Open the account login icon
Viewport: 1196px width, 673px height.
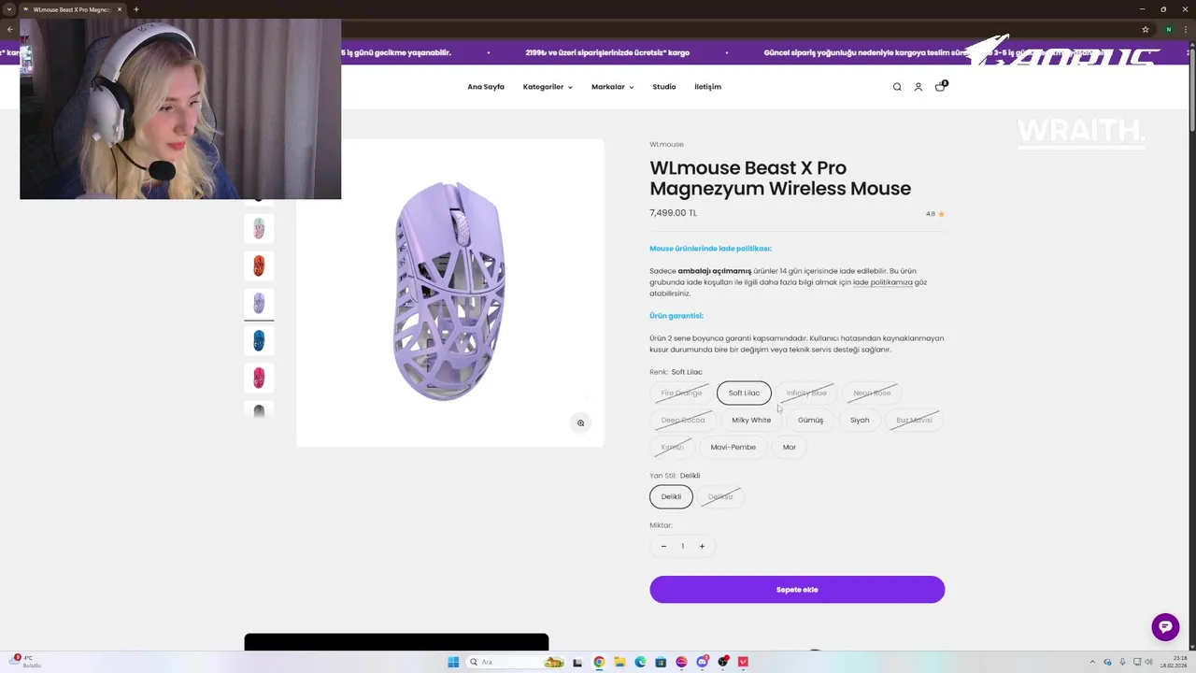918,87
